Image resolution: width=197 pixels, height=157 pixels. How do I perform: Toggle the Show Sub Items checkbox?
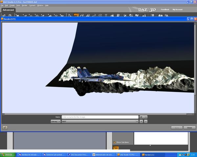[x=115, y=142]
